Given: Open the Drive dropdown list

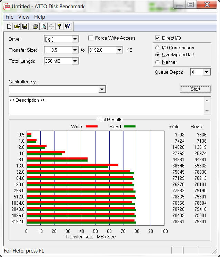Looking at the screenshot, I should click(75, 39).
